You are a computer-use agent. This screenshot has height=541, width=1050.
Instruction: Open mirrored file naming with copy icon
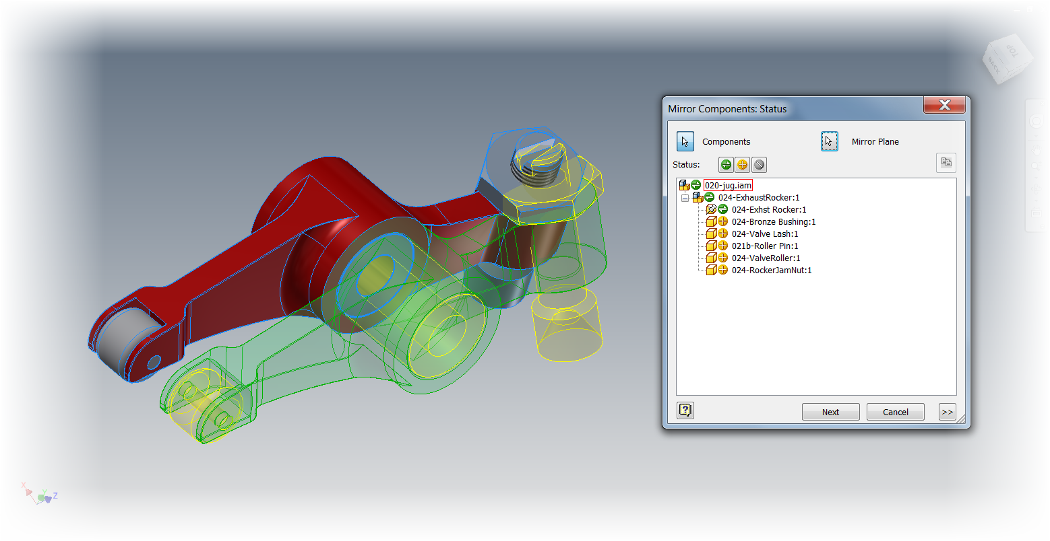[946, 162]
